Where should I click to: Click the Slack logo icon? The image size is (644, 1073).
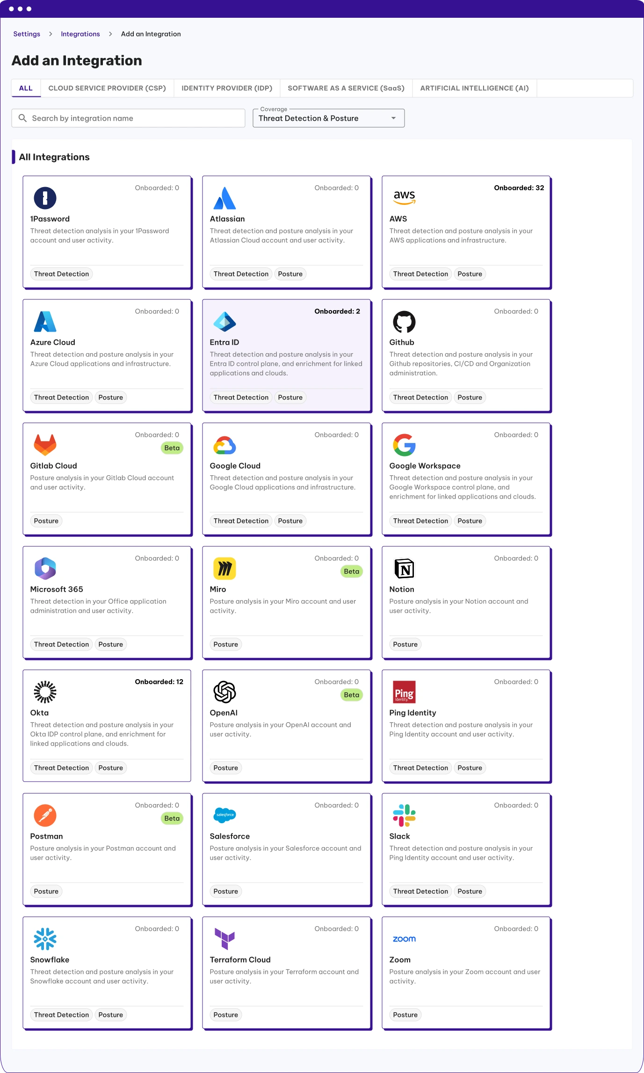click(404, 815)
